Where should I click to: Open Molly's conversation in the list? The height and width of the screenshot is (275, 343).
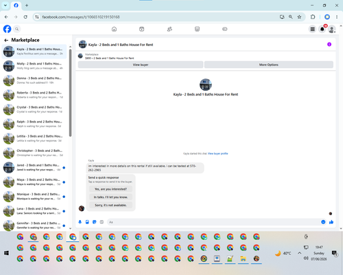click(34, 66)
